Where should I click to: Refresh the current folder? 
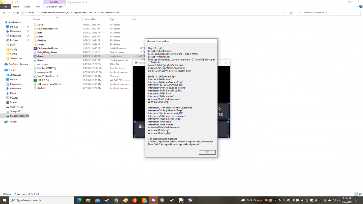[x=291, y=13]
